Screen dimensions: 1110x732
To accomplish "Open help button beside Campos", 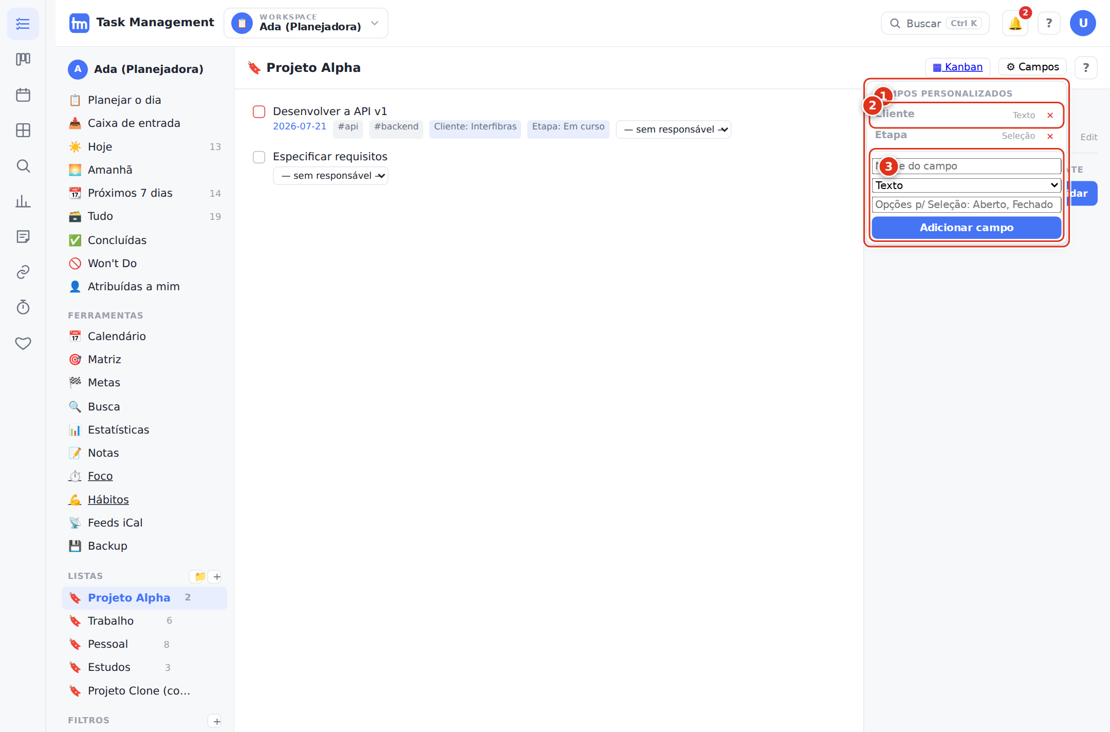I will (1086, 67).
